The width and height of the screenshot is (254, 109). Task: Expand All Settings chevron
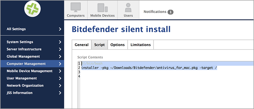click(x=60, y=29)
